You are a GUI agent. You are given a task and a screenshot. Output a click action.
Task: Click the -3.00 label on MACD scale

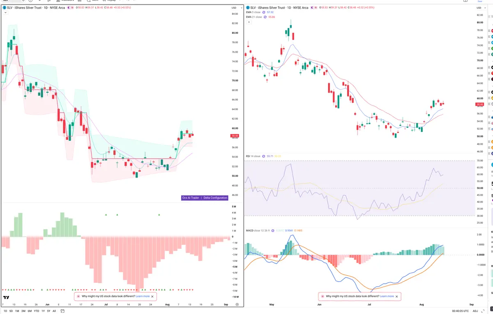point(479,285)
